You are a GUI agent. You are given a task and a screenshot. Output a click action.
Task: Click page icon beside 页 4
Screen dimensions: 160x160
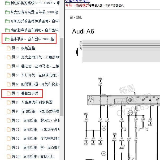point(9,66)
